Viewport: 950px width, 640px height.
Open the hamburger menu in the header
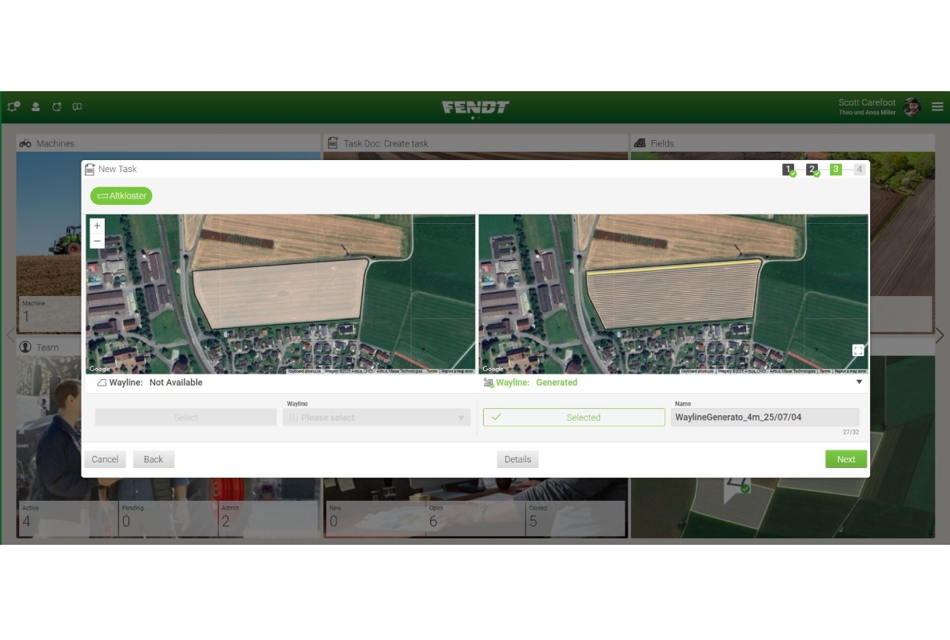pos(937,106)
